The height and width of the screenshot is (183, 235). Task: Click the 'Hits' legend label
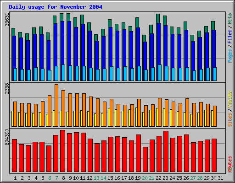[x=230, y=19]
